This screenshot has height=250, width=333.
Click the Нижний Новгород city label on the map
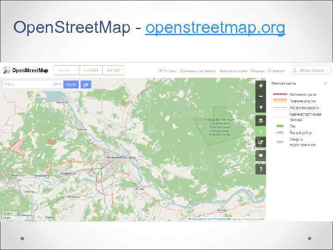click(121, 157)
